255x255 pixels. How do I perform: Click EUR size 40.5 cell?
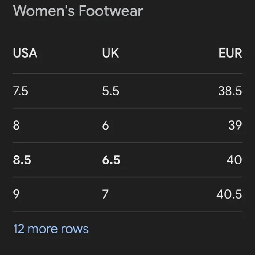[x=229, y=194]
